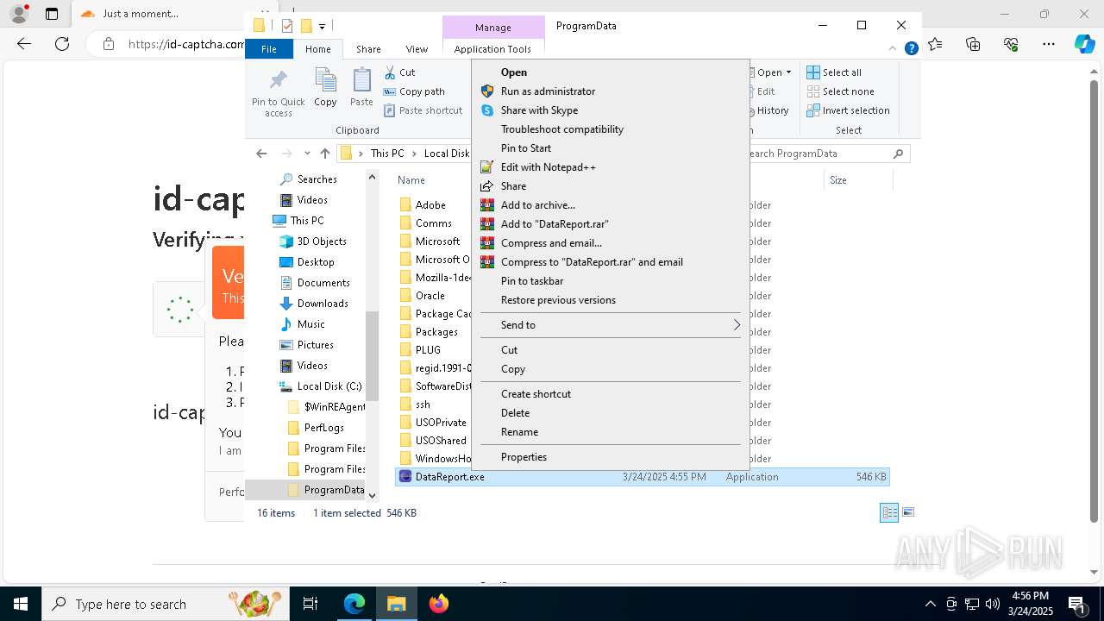Image resolution: width=1104 pixels, height=621 pixels.
Task: Choose Share with Skype
Action: (x=611, y=110)
